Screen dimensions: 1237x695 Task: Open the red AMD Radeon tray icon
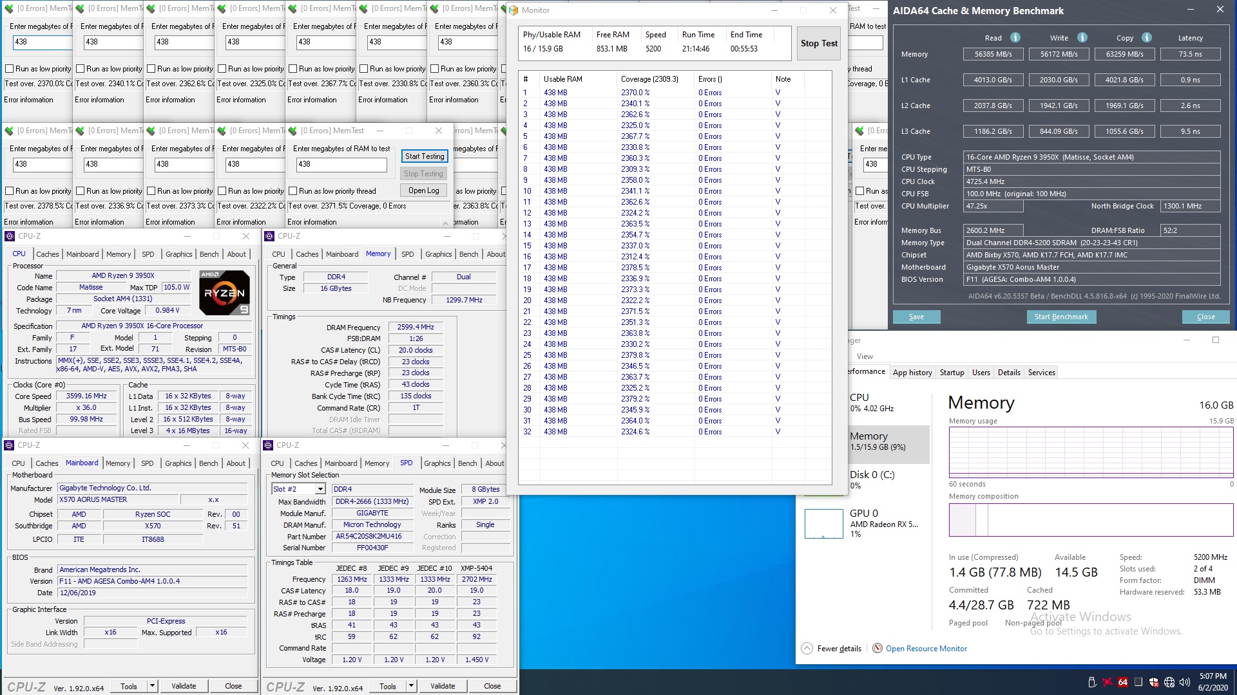coord(1108,682)
